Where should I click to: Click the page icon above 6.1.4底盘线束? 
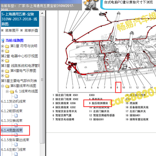[x=16, y=125]
